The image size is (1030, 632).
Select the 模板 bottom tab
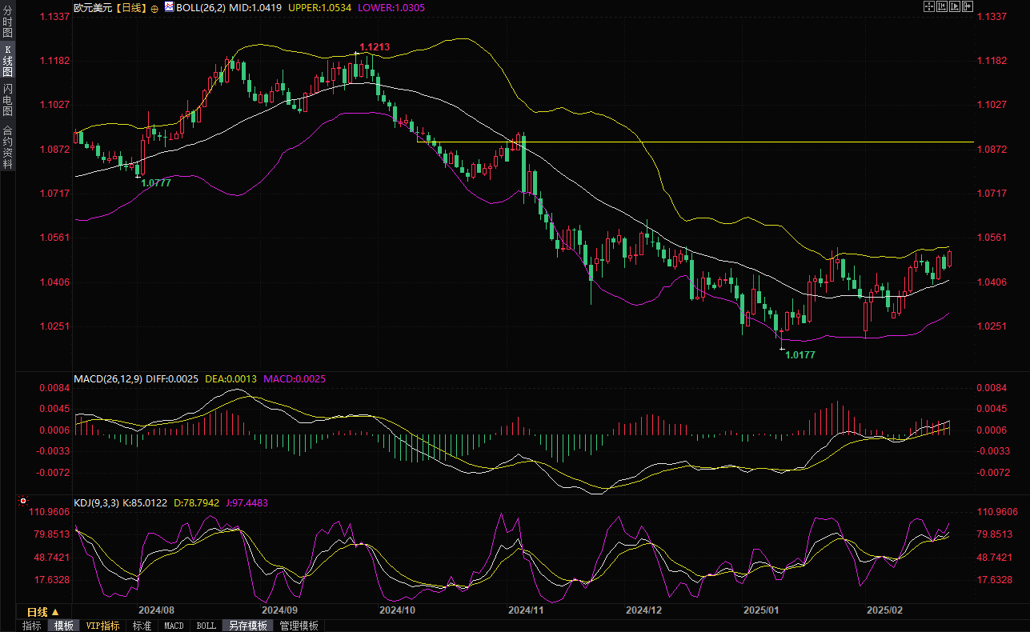63,626
